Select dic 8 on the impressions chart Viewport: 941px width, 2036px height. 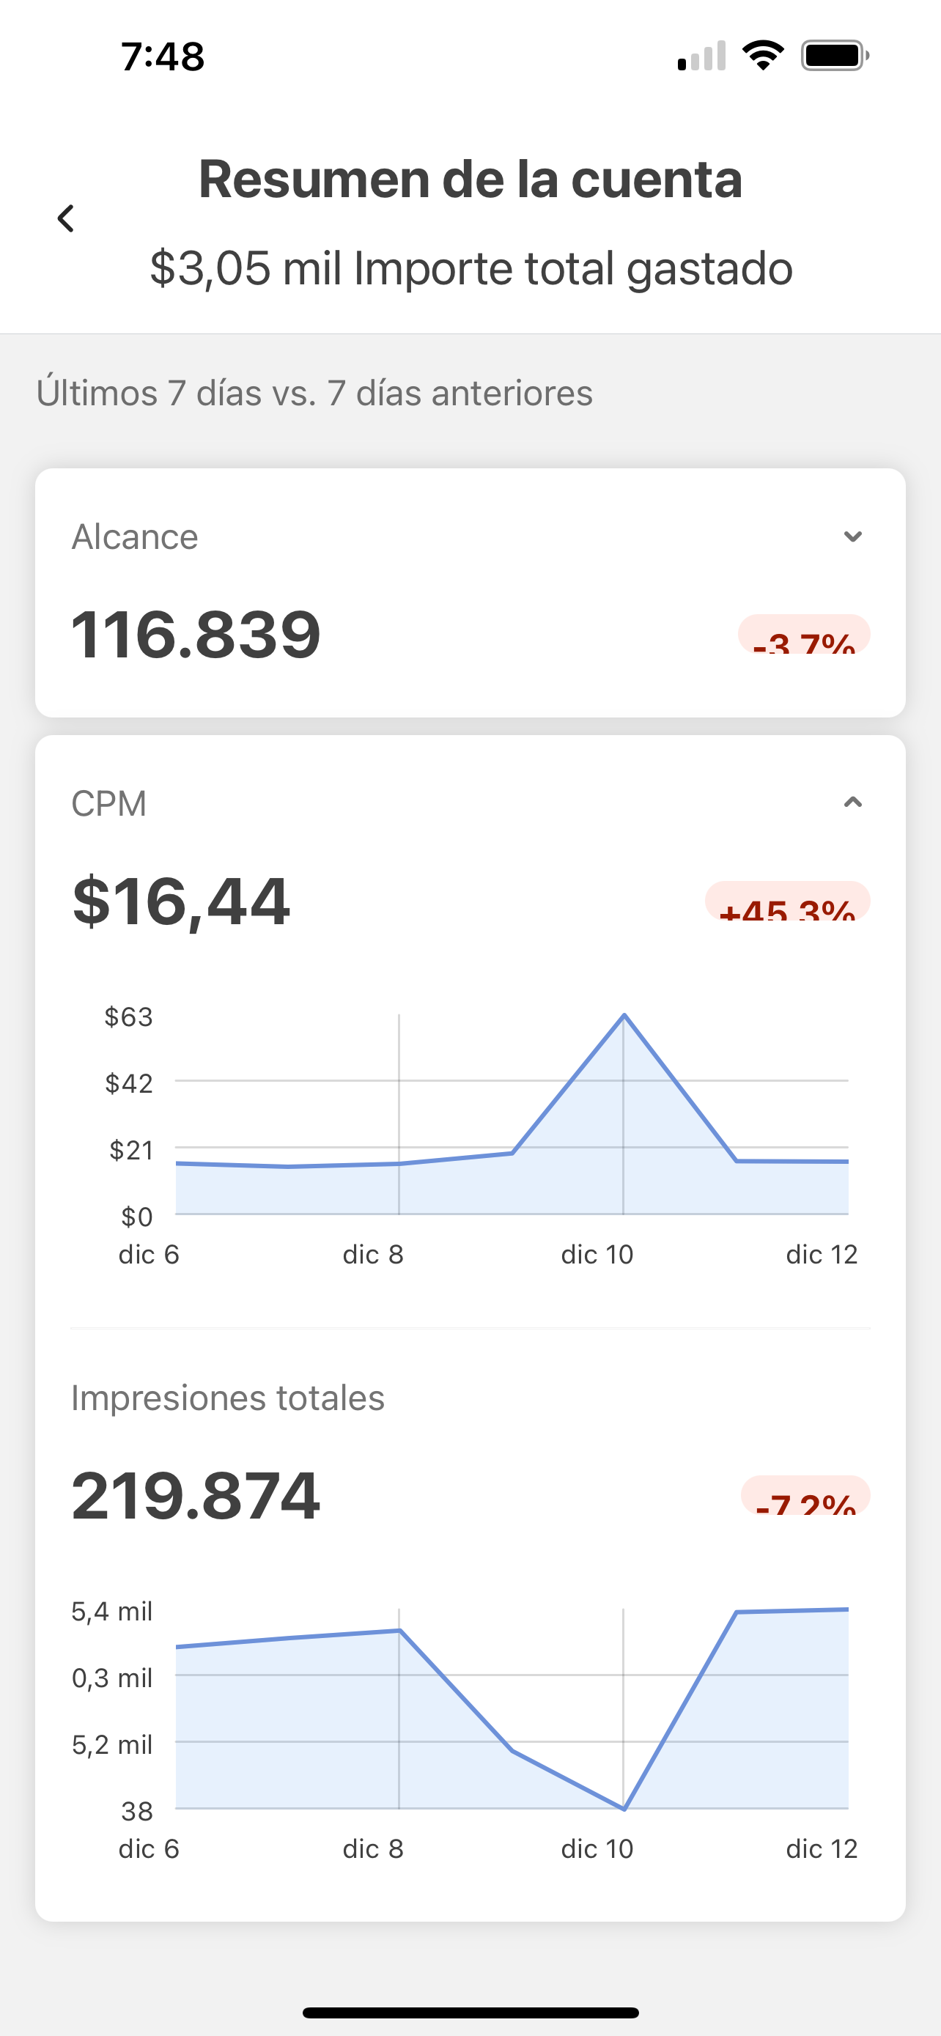[x=400, y=1630]
